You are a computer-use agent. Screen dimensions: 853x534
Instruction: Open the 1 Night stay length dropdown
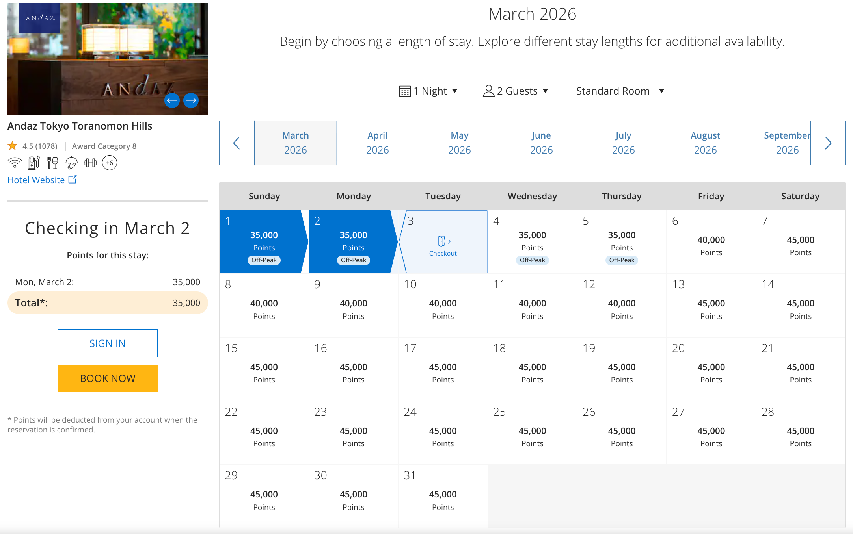click(428, 91)
